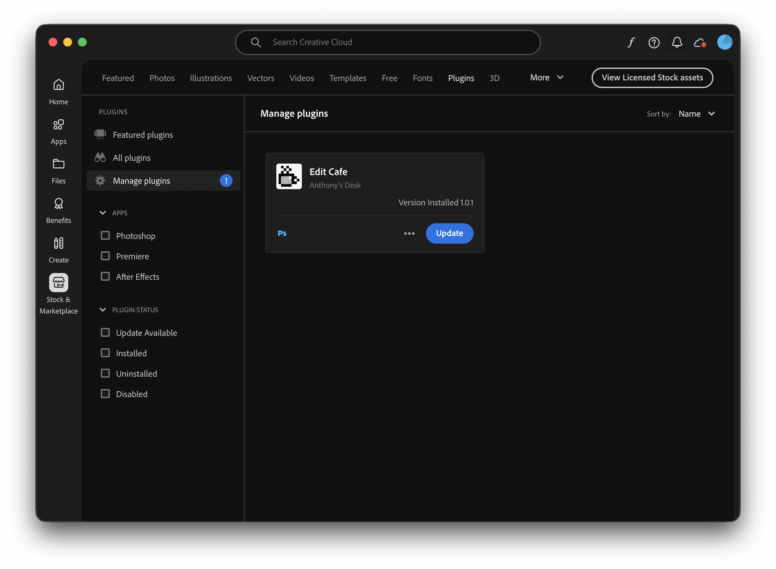Open the Help question mark icon
The height and width of the screenshot is (569, 776).
coord(654,43)
